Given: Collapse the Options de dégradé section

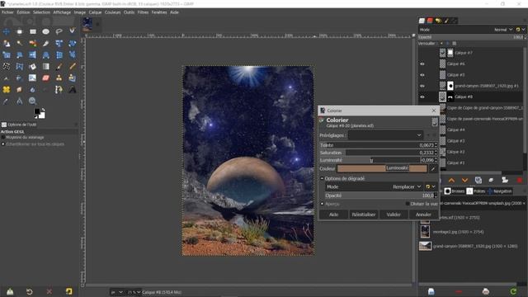Looking at the screenshot, I should click(x=322, y=178).
